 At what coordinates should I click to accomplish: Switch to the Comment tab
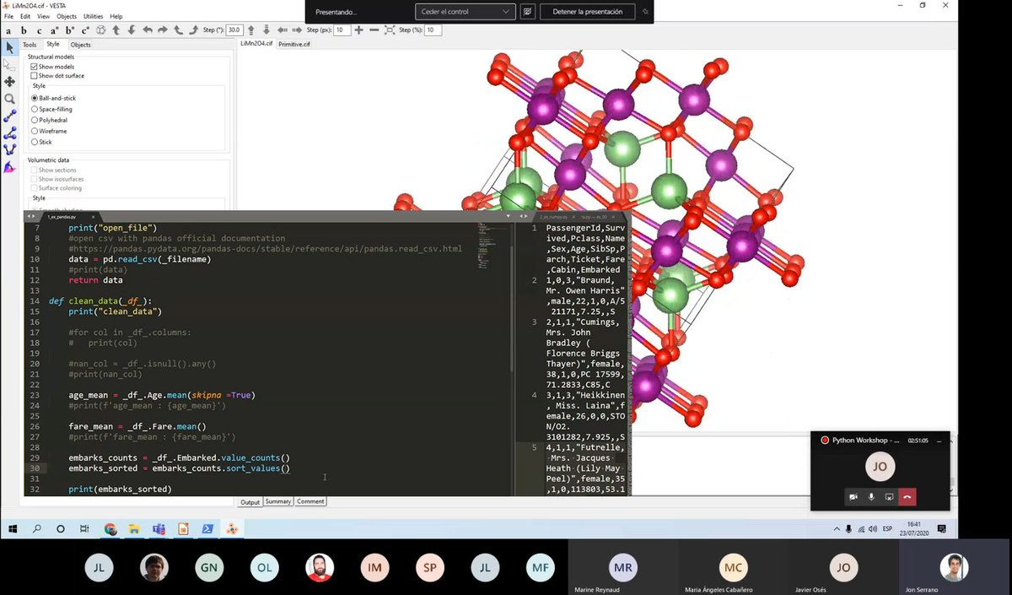(x=310, y=501)
